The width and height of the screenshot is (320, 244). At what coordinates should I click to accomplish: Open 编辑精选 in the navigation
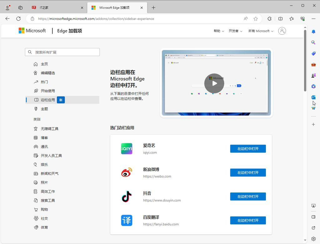click(62, 73)
